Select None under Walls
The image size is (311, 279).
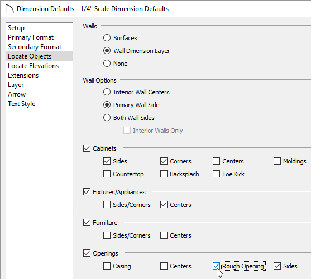click(x=107, y=64)
